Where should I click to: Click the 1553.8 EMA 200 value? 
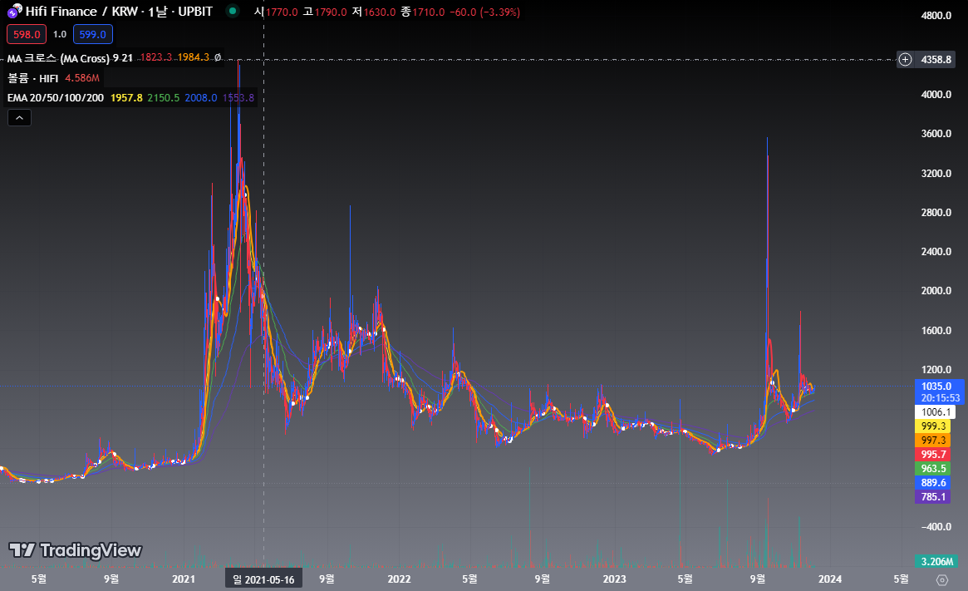(238, 97)
